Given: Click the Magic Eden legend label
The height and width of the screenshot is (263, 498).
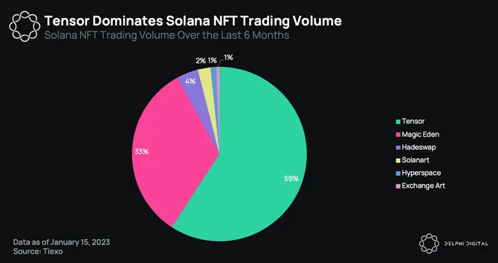Looking at the screenshot, I should click(x=421, y=135).
